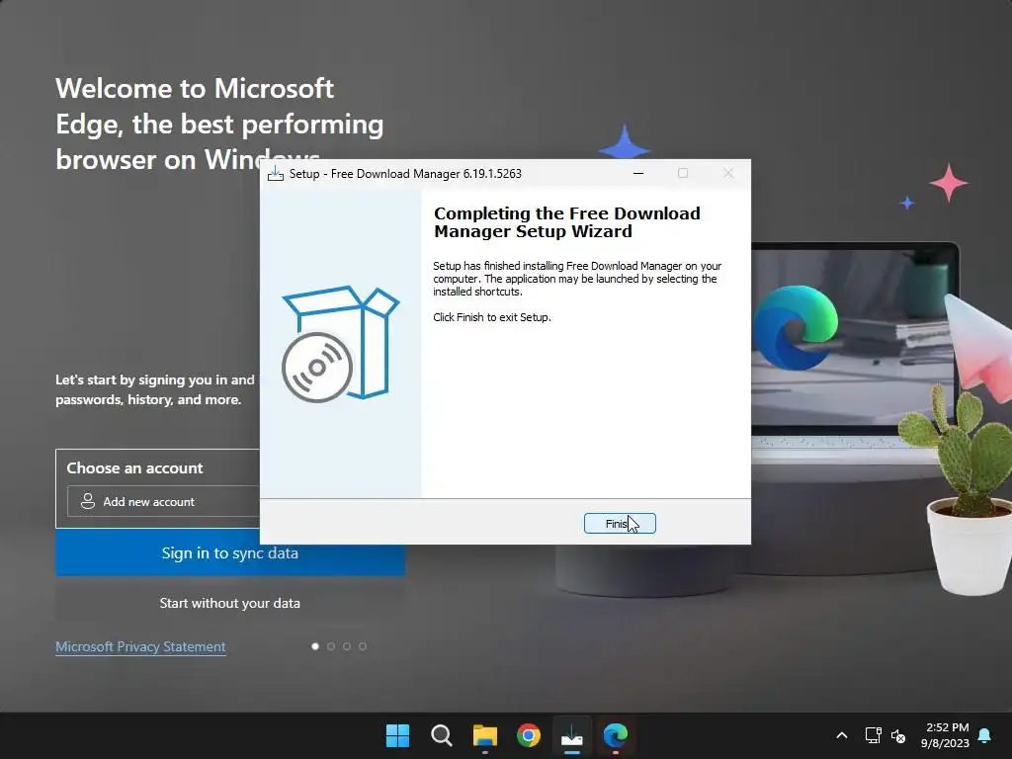The width and height of the screenshot is (1012, 759).
Task: Go to the third page indicator dot
Action: coord(347,646)
